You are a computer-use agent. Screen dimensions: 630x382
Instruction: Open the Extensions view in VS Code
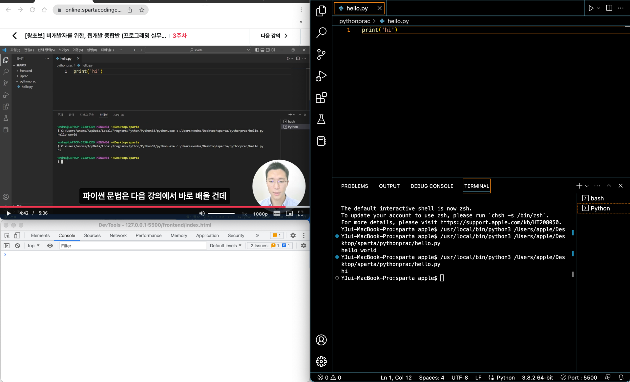(x=321, y=98)
